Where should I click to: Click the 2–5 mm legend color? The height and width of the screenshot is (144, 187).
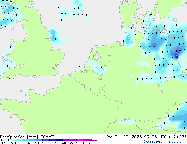25,140
